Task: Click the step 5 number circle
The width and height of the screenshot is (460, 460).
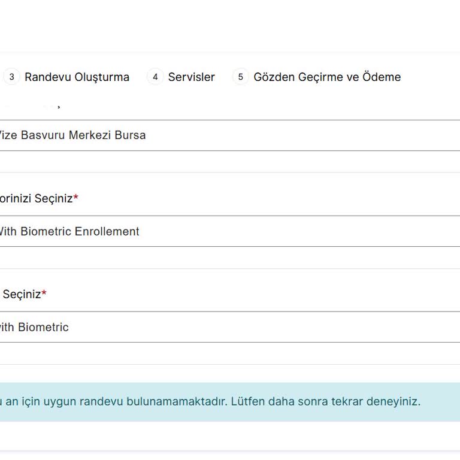Action: [x=240, y=77]
